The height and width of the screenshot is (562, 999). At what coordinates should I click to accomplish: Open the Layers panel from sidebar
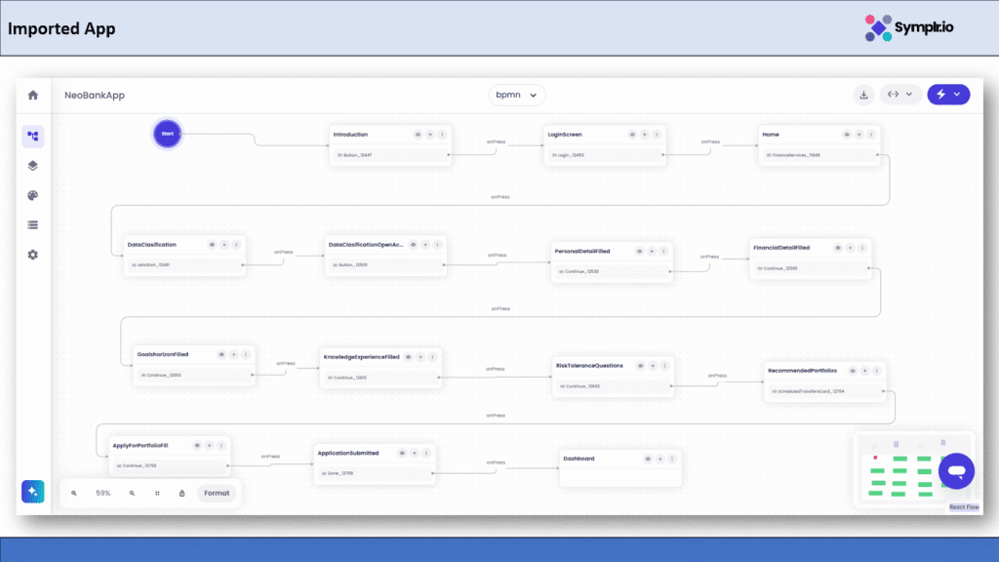[x=33, y=166]
